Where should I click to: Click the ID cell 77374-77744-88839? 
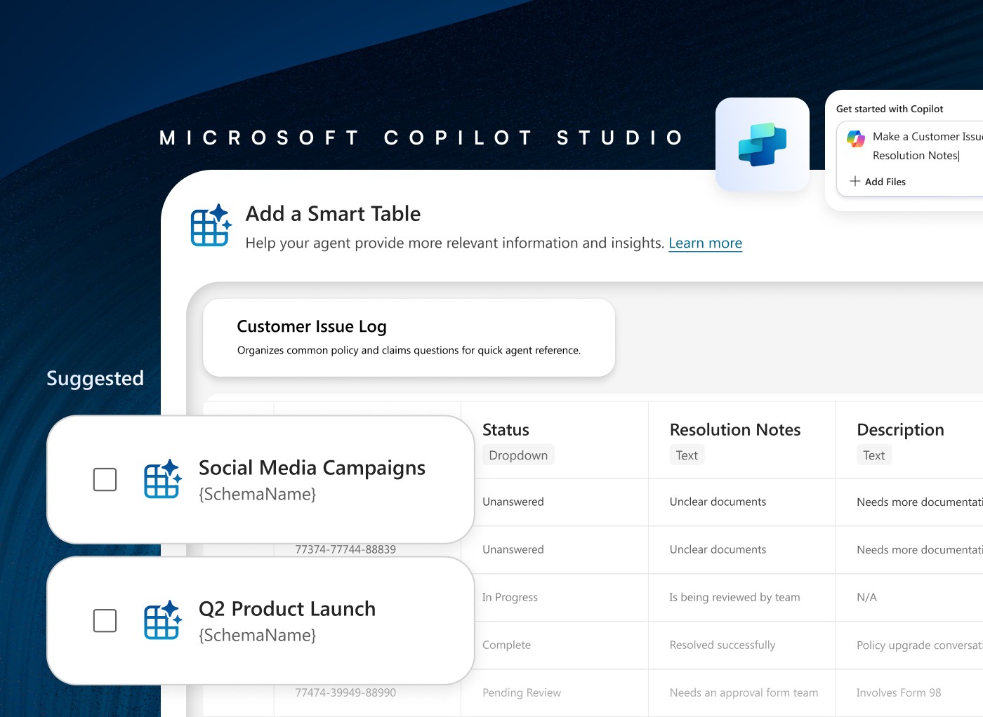click(345, 549)
